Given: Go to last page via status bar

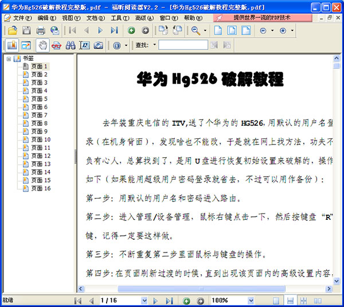Looking at the screenshot, I should click(x=169, y=301).
